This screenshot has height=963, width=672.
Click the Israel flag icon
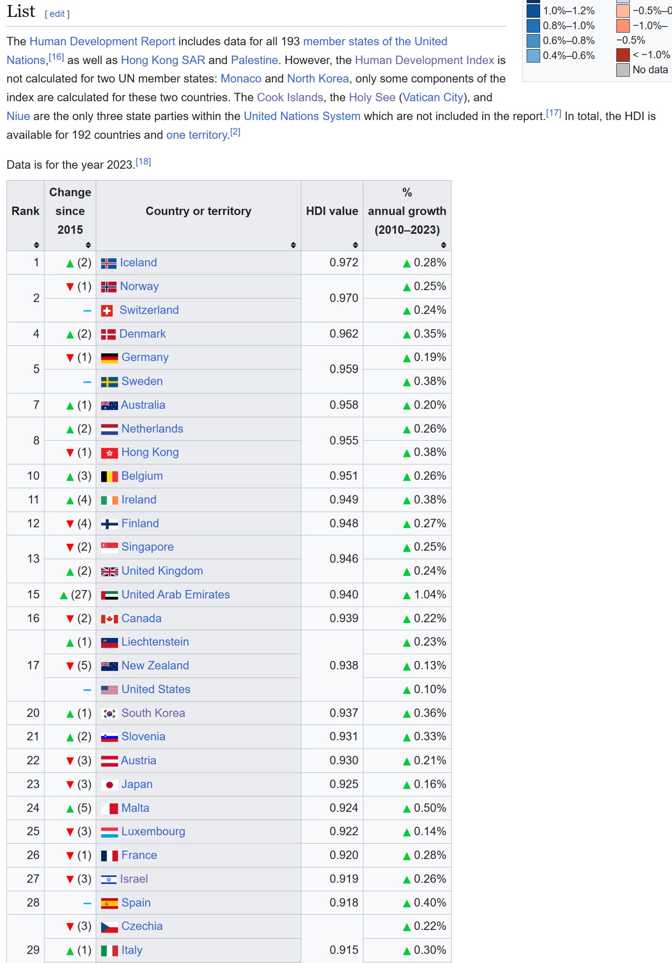108,879
